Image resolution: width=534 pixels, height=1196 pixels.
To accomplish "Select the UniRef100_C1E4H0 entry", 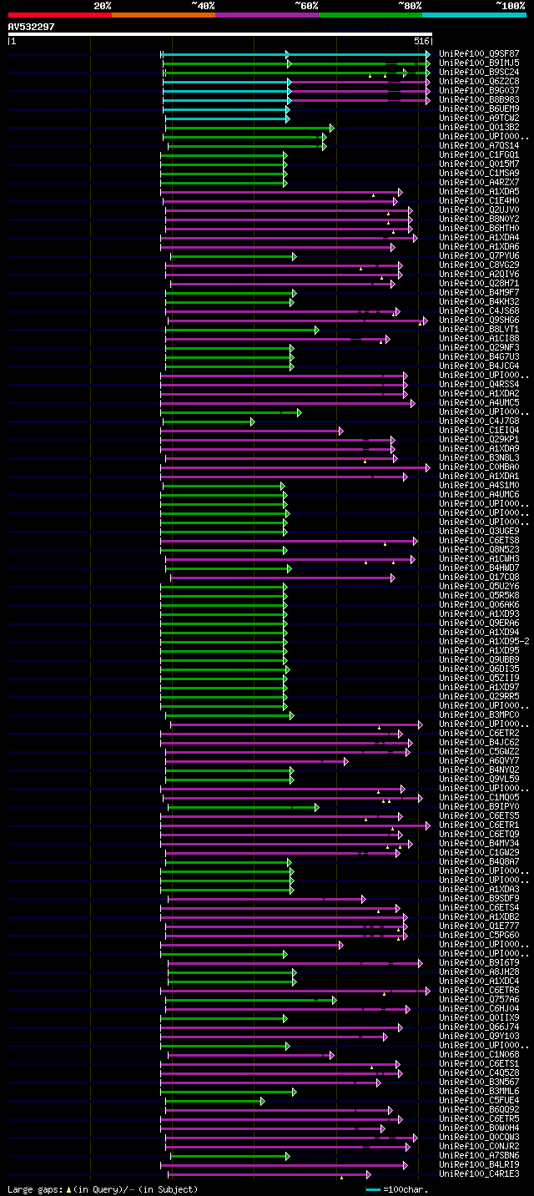I will tap(479, 201).
